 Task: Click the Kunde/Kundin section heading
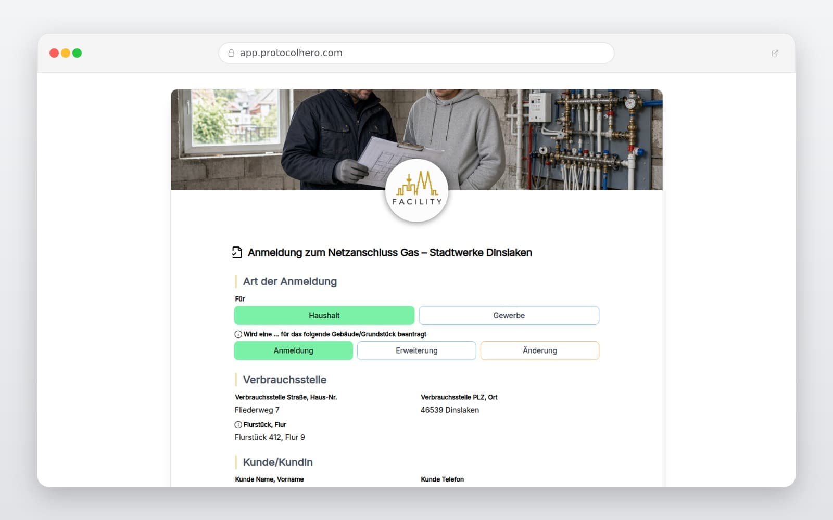(x=278, y=462)
